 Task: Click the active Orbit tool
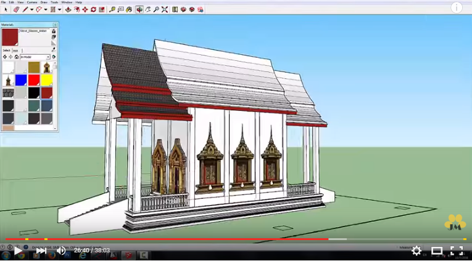139,10
